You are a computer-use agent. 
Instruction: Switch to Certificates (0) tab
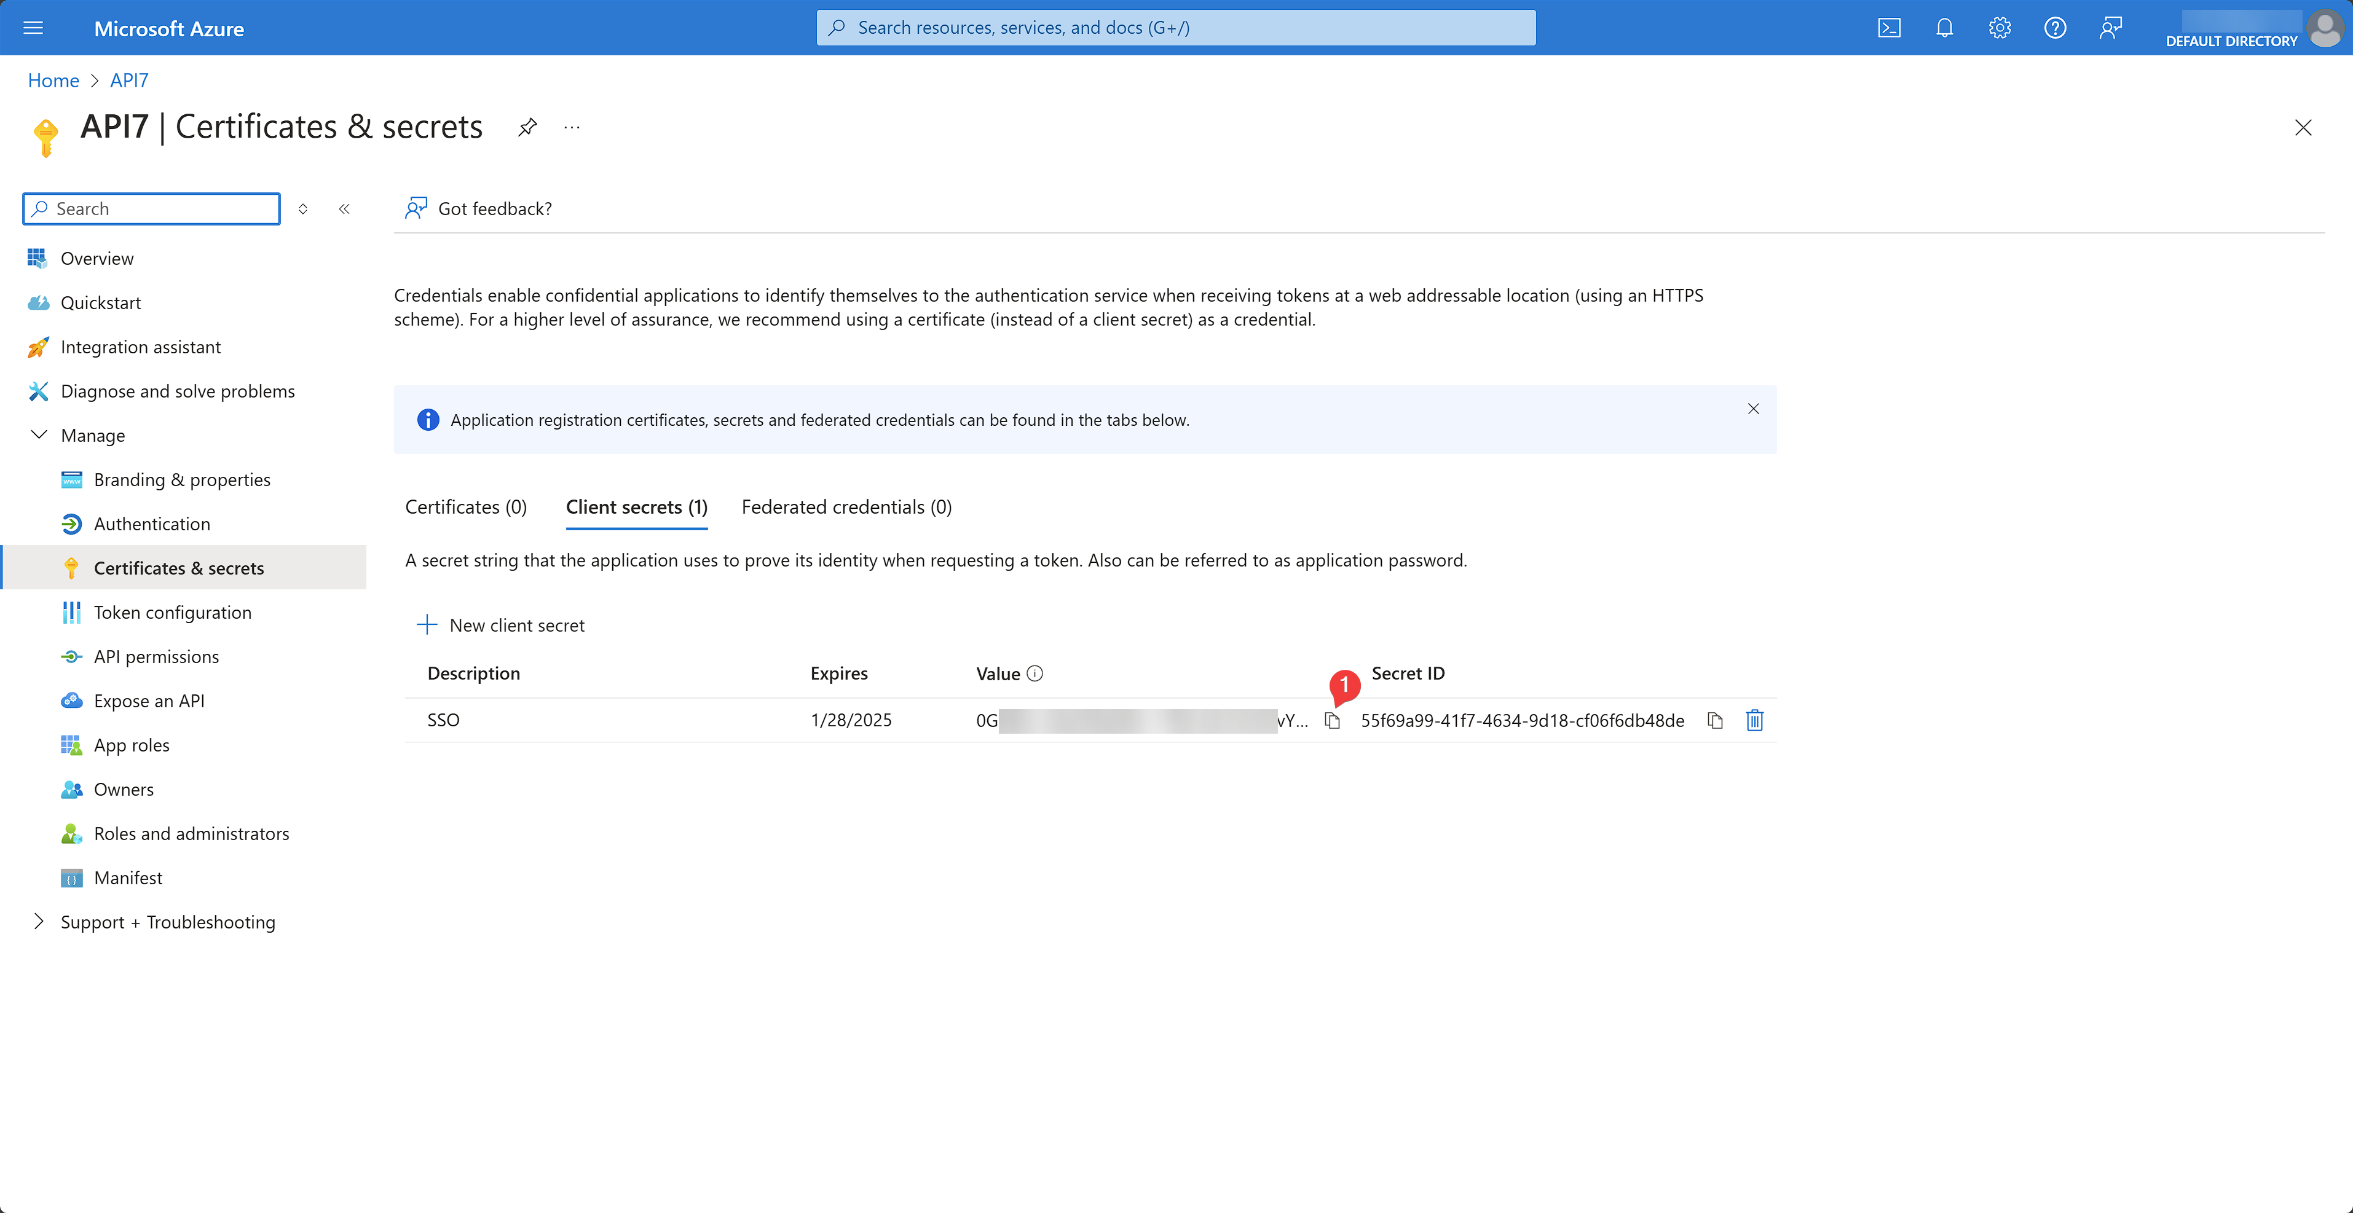pos(466,507)
